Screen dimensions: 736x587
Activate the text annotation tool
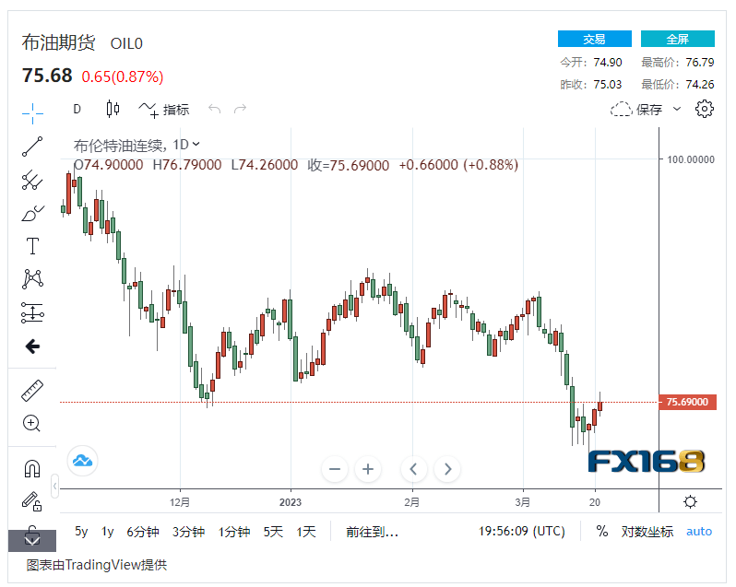coord(32,246)
